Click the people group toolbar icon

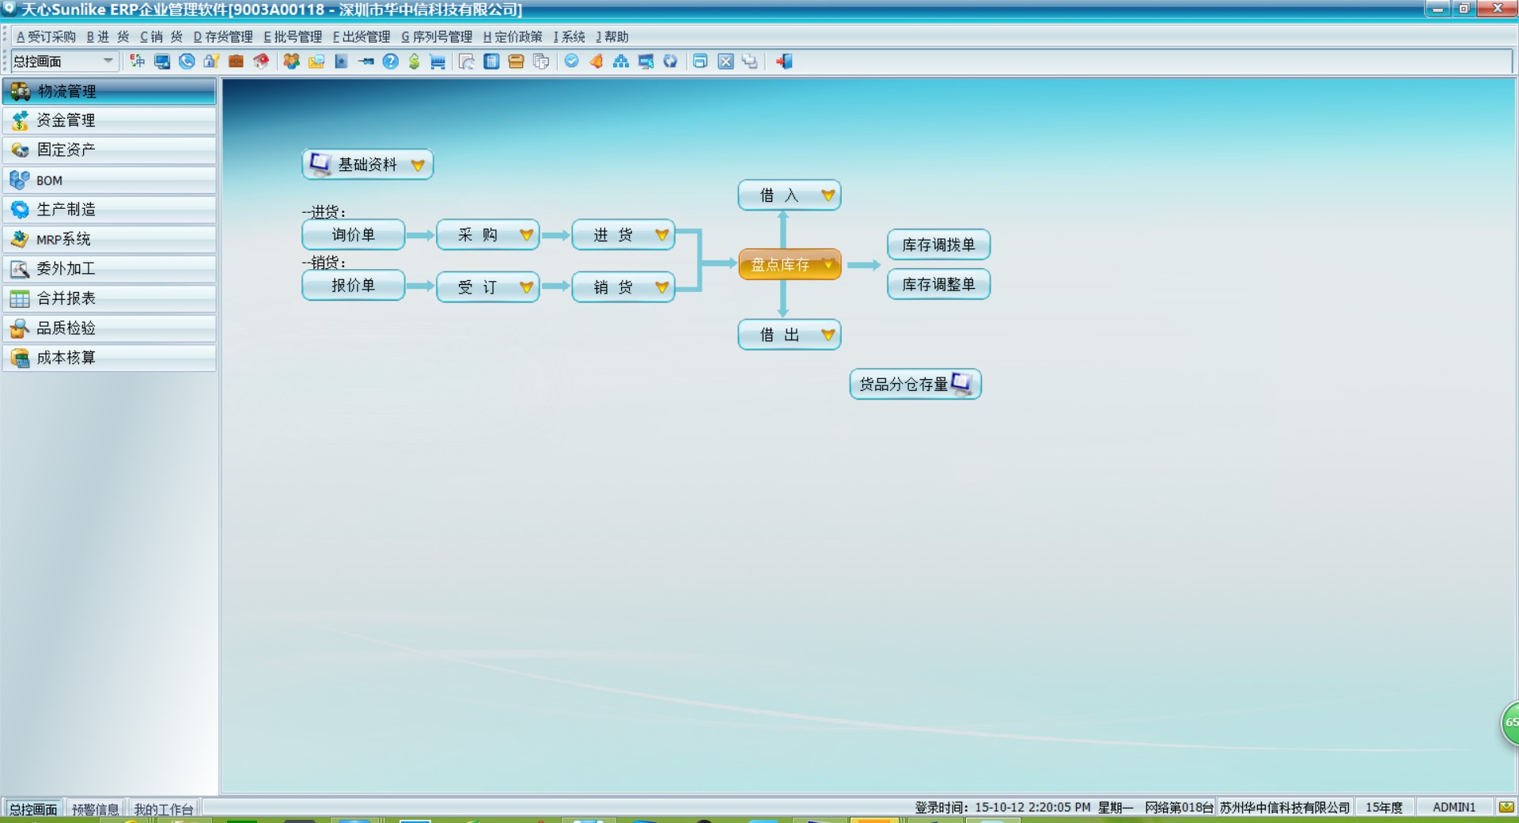coord(292,61)
